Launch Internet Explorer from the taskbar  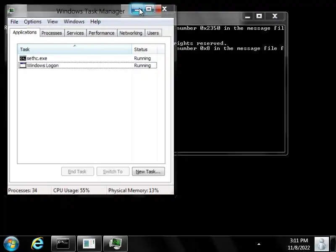click(37, 244)
